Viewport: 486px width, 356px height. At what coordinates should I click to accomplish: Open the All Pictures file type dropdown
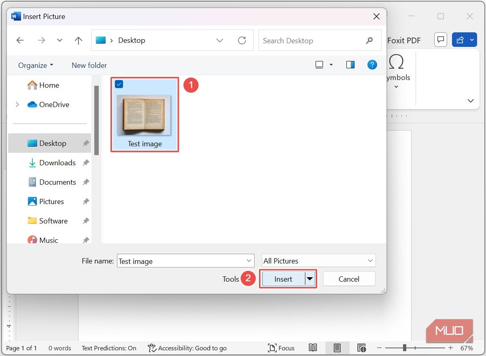pyautogui.click(x=319, y=261)
